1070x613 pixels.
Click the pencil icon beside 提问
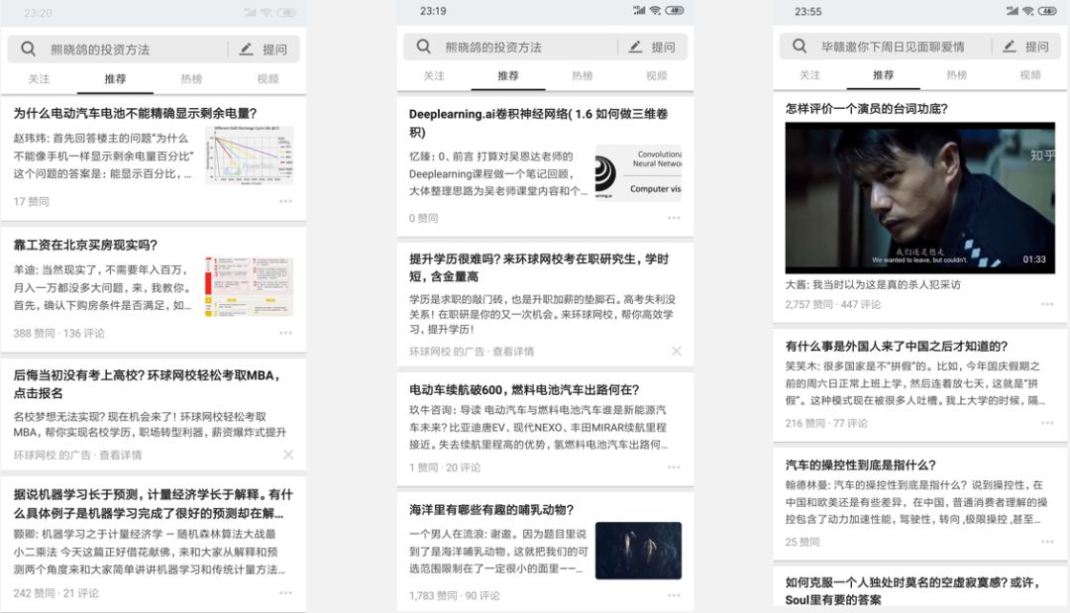click(x=244, y=47)
